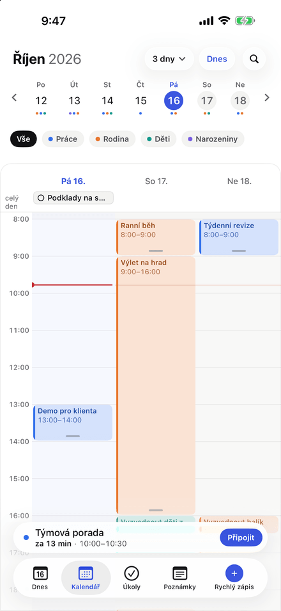The width and height of the screenshot is (281, 611).
Task: Tap the Dnes calendar icon in the bottom bar
Action: click(x=40, y=573)
